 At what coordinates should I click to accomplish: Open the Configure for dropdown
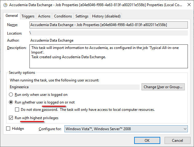click(x=126, y=129)
